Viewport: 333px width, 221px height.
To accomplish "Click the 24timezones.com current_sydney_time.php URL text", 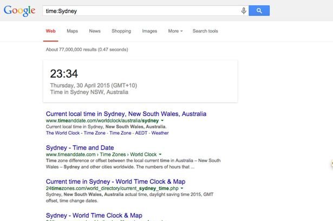I will point(112,189).
